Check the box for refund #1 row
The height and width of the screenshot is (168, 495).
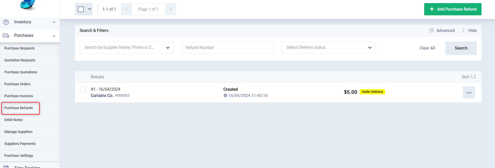83,89
